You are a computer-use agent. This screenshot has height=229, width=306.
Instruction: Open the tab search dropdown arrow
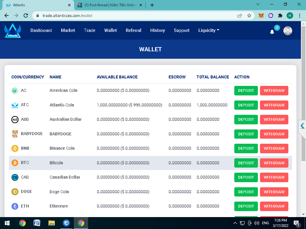coord(258,4)
